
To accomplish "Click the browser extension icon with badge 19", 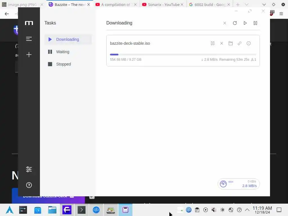I will click(x=272, y=13).
